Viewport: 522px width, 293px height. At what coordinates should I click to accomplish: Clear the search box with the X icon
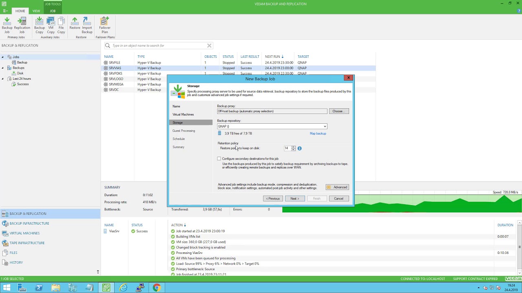[209, 46]
